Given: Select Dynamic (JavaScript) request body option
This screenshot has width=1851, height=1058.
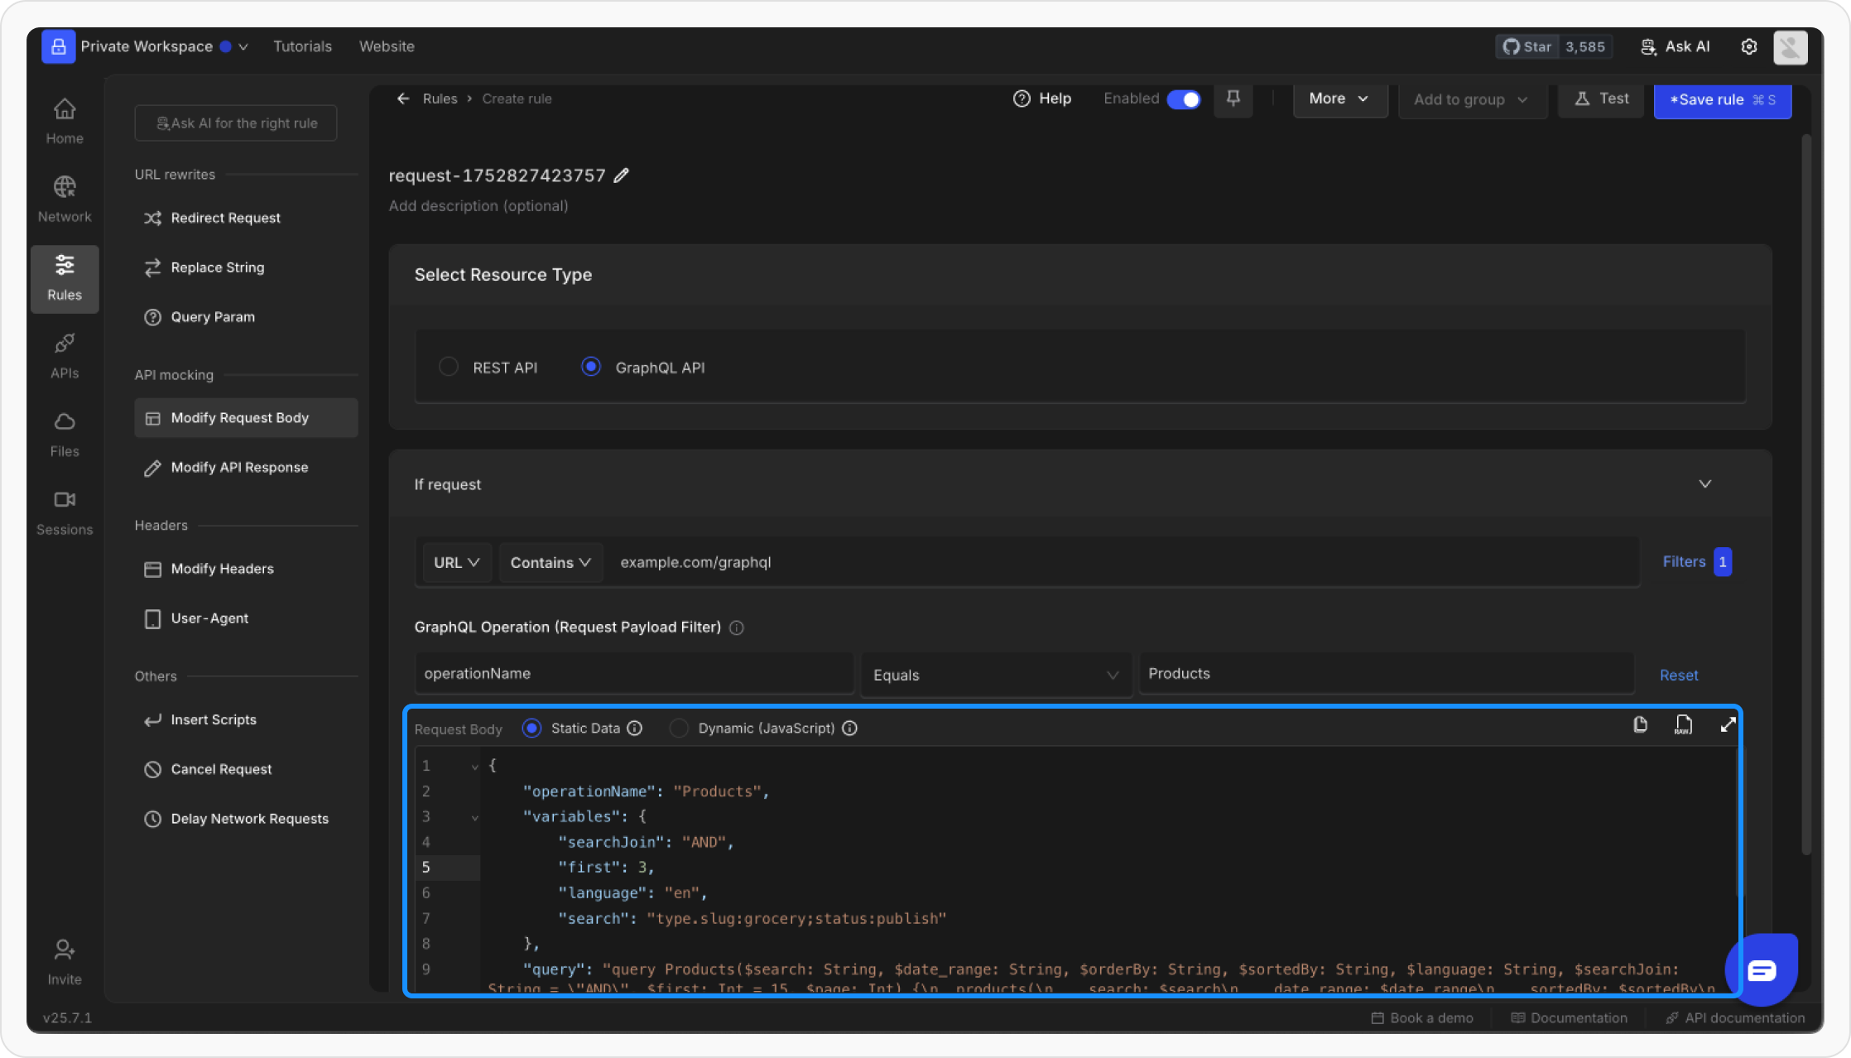Looking at the screenshot, I should point(679,729).
